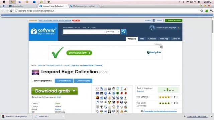Expand the Altro menu

click(x=176, y=39)
